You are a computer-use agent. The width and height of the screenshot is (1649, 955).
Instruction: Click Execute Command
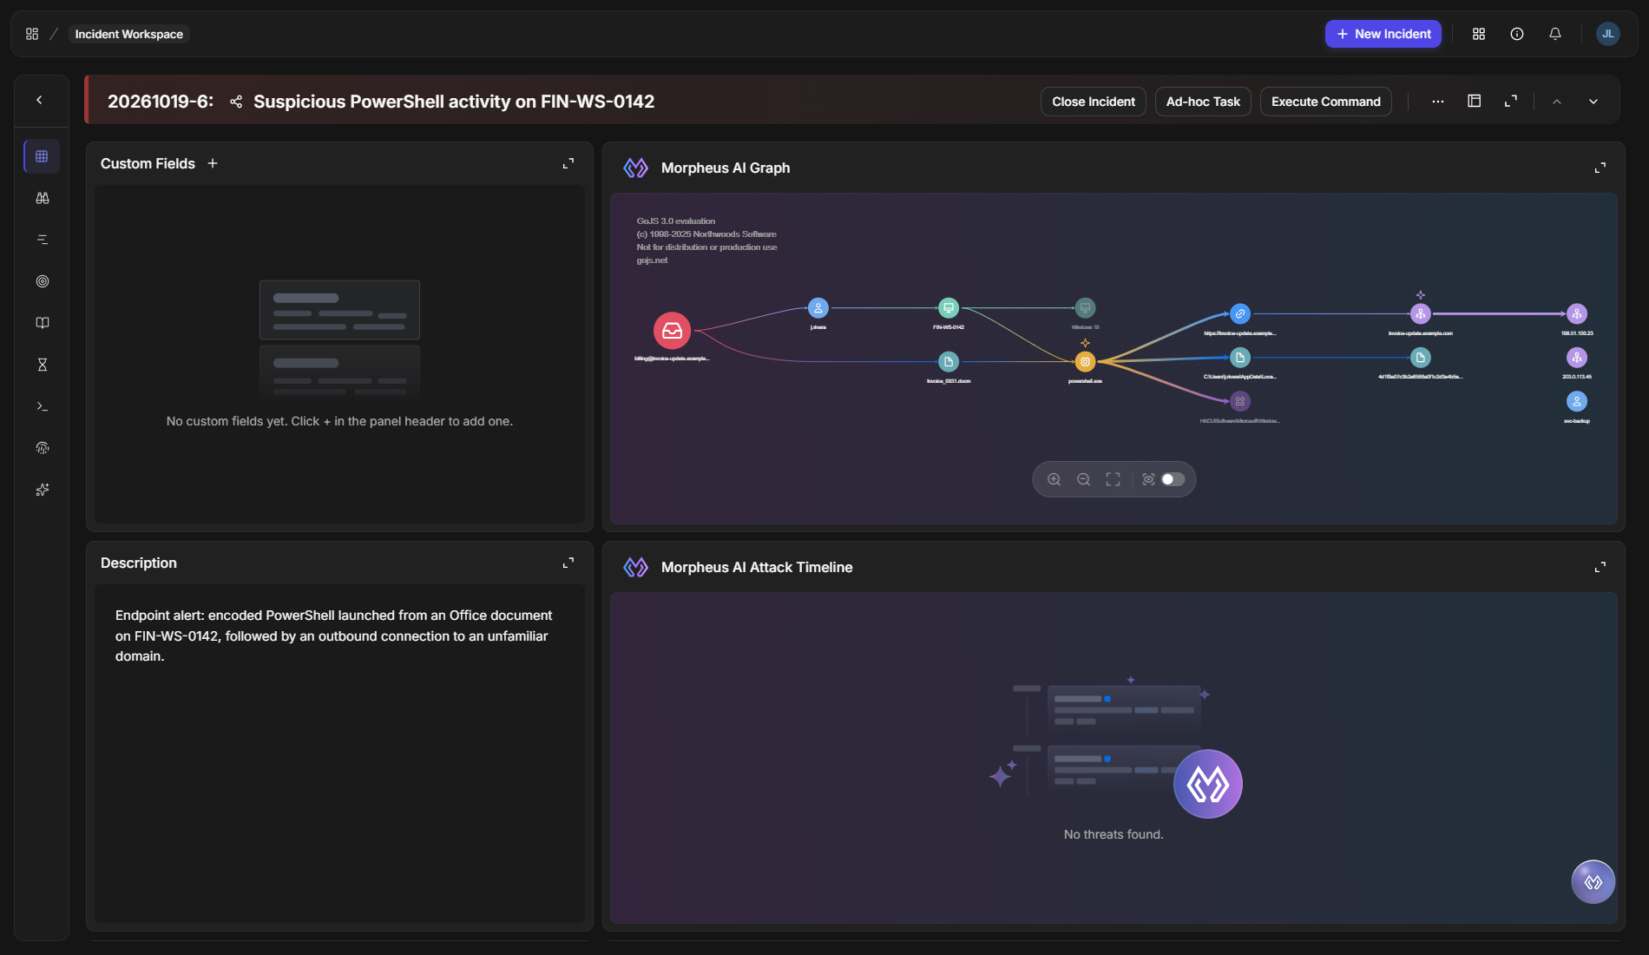coord(1325,102)
